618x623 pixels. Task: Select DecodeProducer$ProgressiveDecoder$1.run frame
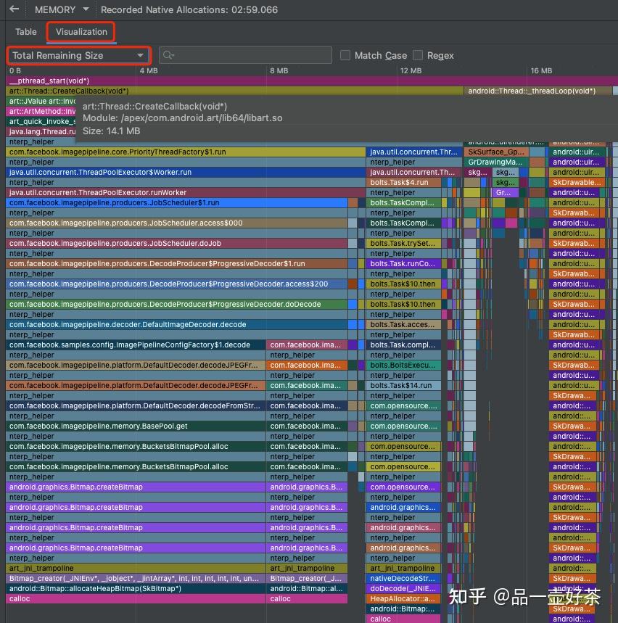(176, 263)
